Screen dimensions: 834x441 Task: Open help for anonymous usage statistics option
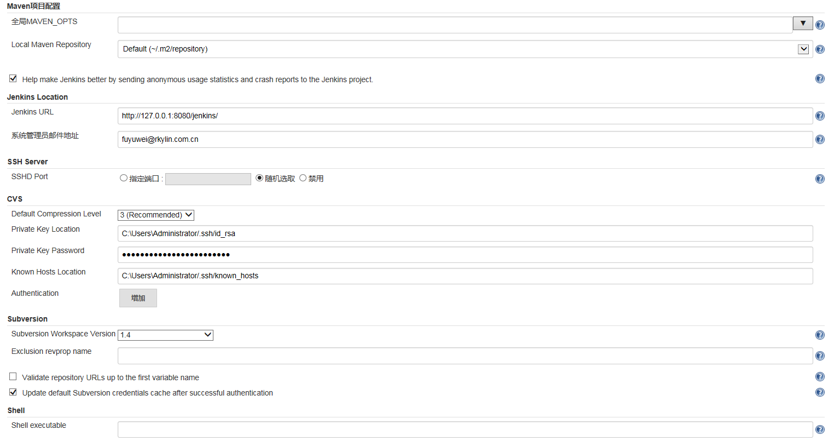[820, 78]
